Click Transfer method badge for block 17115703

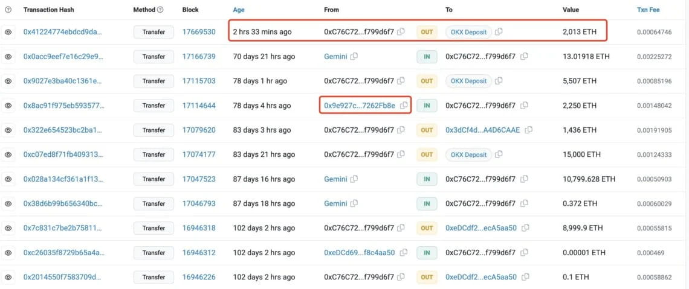(x=154, y=81)
